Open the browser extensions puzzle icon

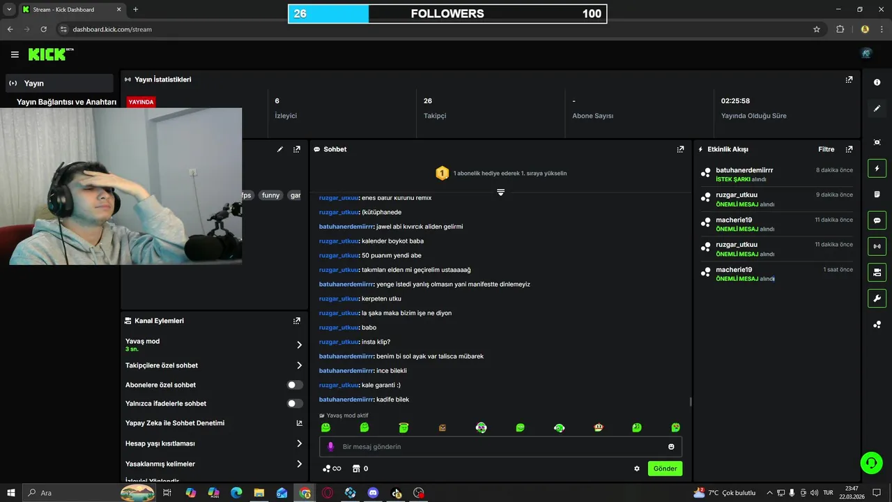[x=840, y=29]
